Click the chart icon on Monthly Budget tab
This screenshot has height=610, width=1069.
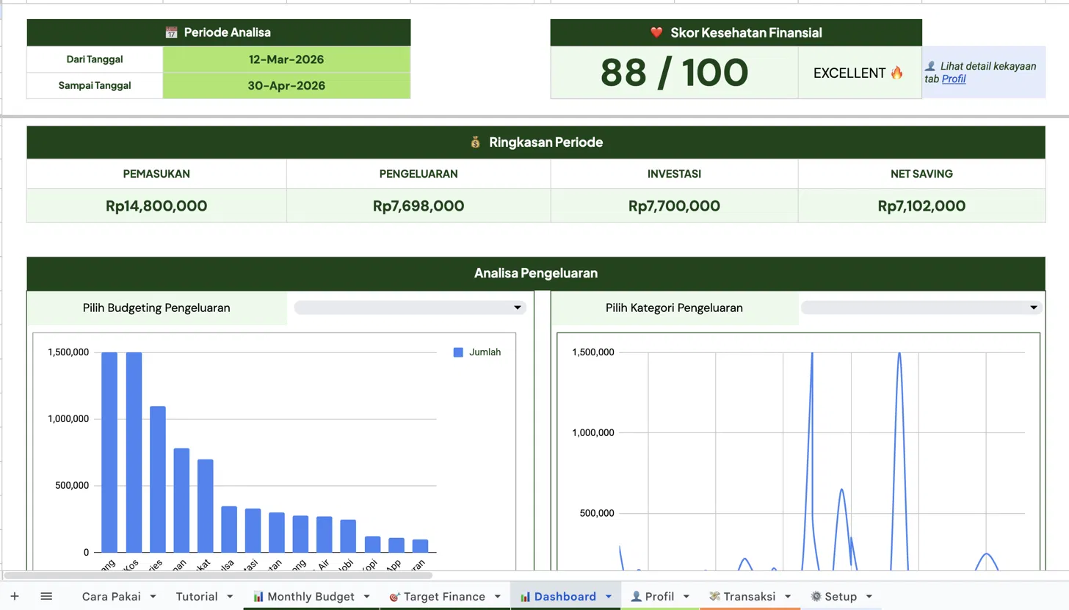pos(258,597)
